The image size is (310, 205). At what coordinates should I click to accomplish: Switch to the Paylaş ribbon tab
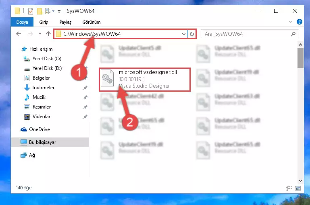(65, 22)
